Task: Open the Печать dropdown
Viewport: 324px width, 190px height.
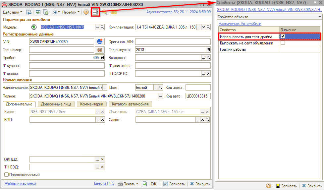Action: pyautogui.click(x=128, y=184)
